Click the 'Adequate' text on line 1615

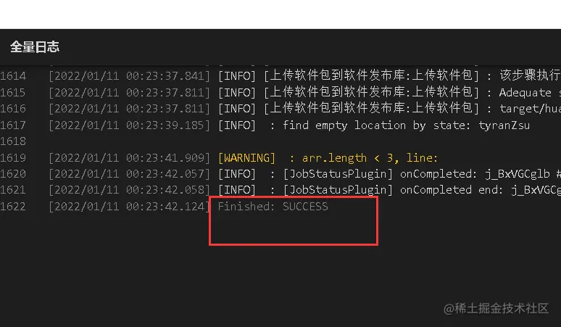pyautogui.click(x=525, y=93)
